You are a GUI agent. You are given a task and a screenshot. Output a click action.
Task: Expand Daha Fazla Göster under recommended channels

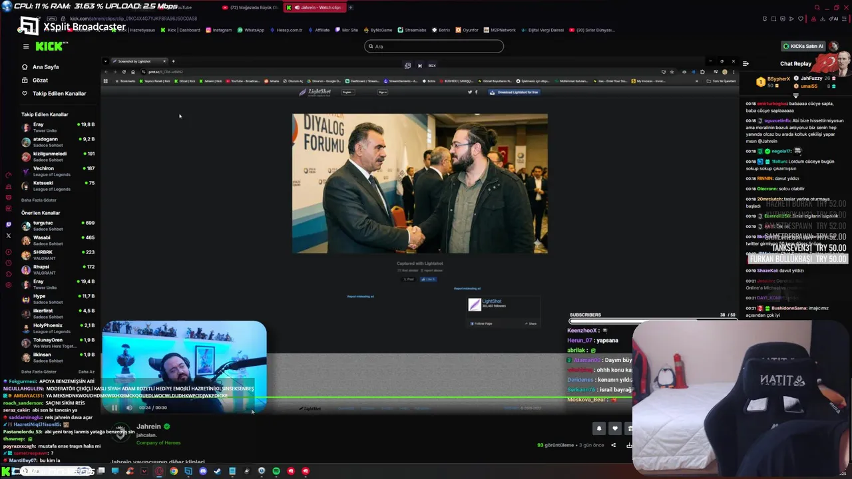click(x=39, y=372)
